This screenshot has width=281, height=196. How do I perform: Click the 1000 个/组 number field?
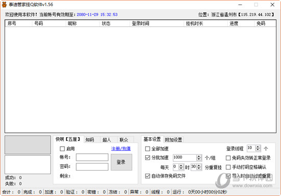(184, 158)
